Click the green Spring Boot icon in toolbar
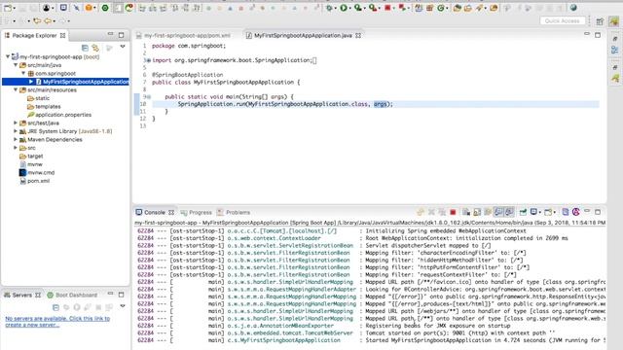 [x=105, y=8]
